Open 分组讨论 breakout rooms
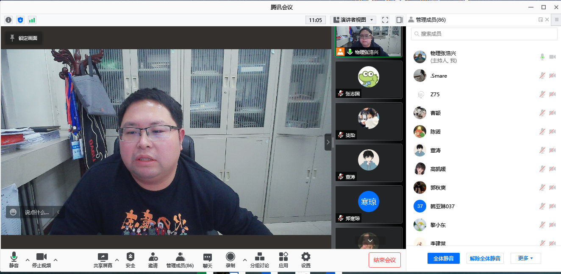 click(x=259, y=260)
